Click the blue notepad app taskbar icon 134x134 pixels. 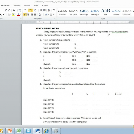coord(28,131)
